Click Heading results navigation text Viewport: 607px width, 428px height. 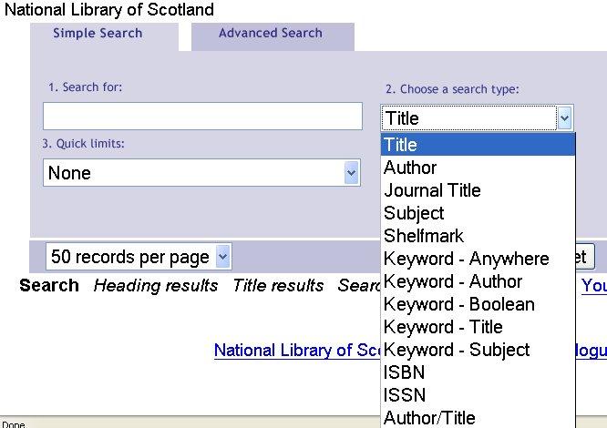[x=156, y=286]
